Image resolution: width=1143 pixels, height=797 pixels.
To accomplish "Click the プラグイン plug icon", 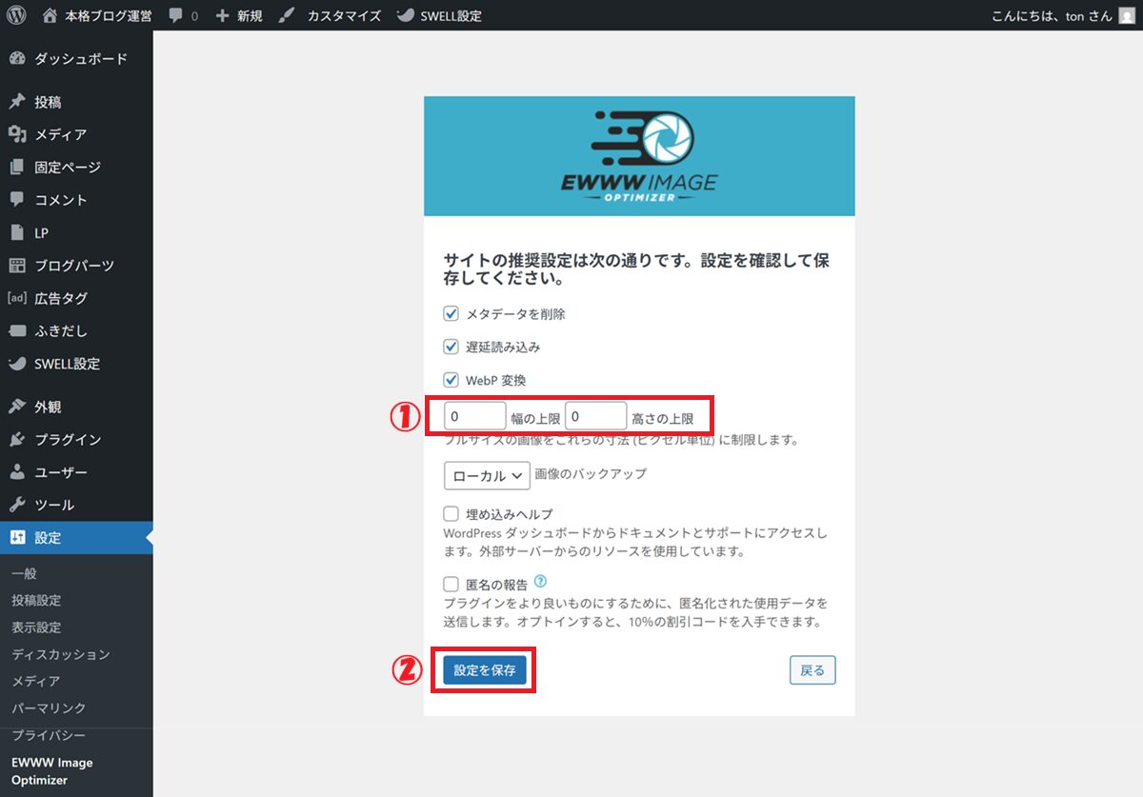I will tap(17, 439).
